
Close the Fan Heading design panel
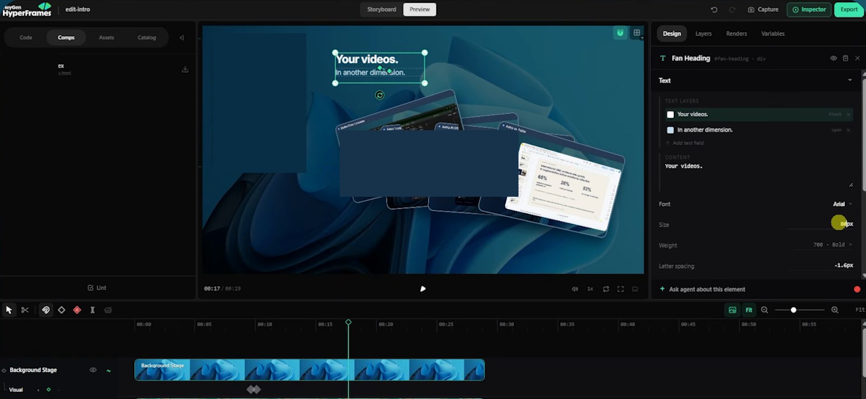tap(857, 58)
